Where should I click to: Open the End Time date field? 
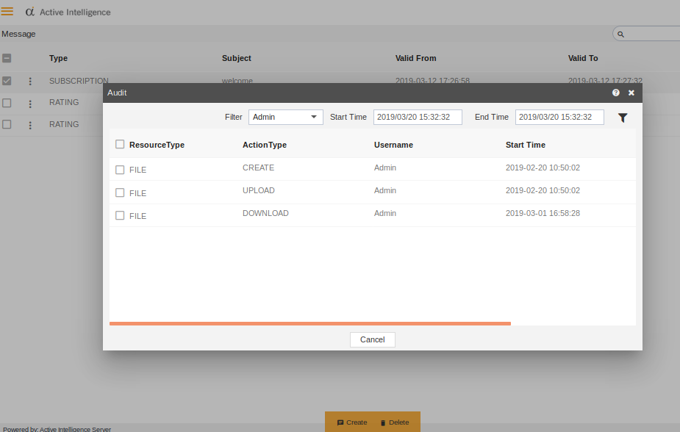(x=559, y=118)
